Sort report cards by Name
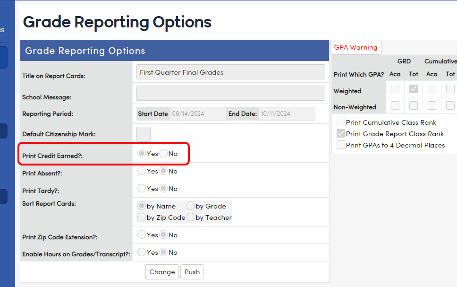 142,206
